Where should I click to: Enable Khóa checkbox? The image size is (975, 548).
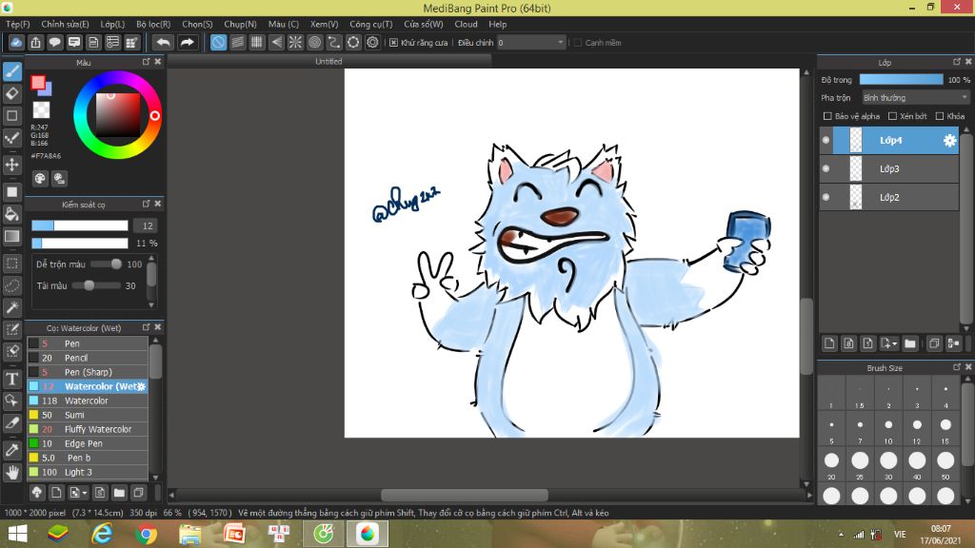point(940,116)
